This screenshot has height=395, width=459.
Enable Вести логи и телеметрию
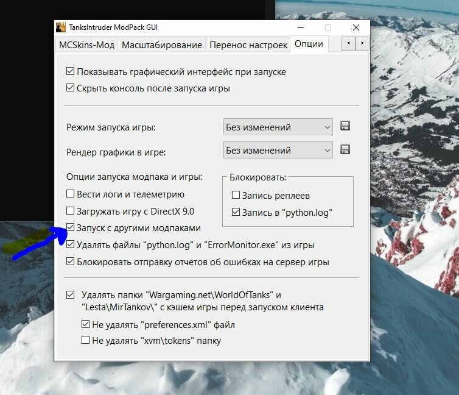(70, 194)
